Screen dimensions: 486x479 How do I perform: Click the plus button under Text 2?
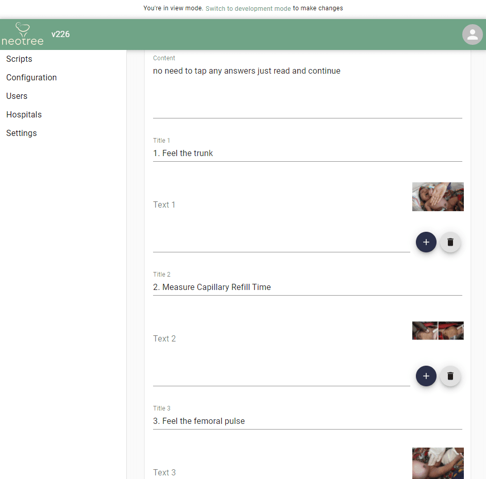pos(426,376)
